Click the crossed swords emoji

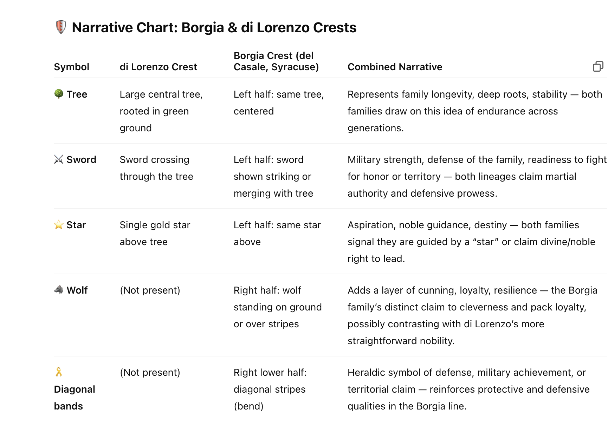click(x=59, y=159)
